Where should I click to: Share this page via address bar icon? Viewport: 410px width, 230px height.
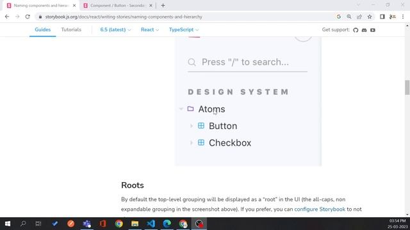point(359,17)
